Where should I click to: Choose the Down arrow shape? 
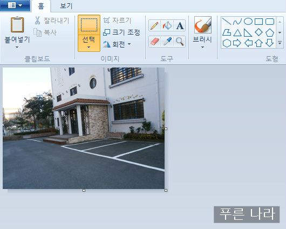click(270, 43)
